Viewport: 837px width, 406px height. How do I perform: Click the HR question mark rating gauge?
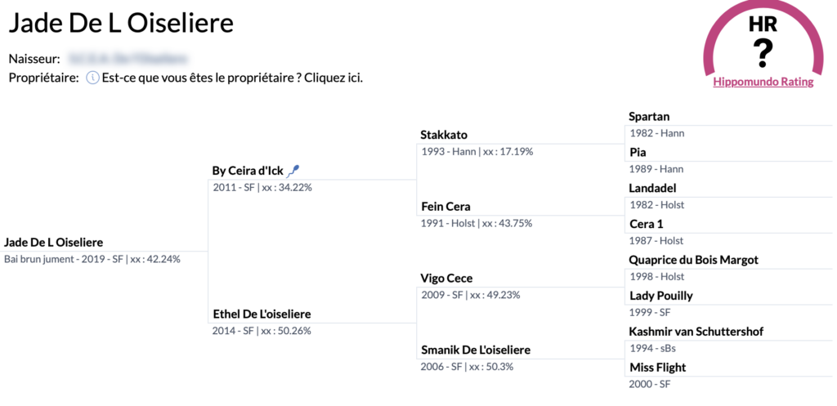click(763, 38)
